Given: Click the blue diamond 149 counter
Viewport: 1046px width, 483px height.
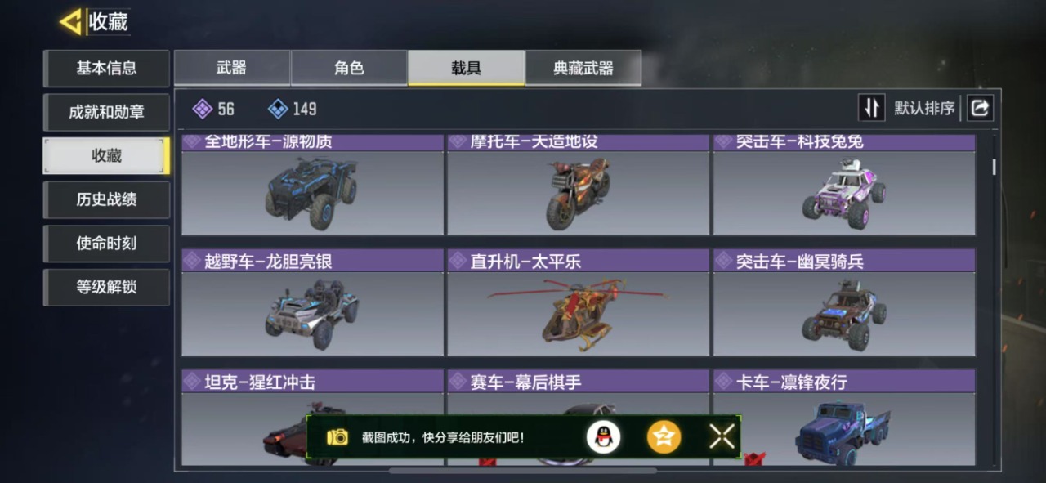Looking at the screenshot, I should pyautogui.click(x=293, y=109).
